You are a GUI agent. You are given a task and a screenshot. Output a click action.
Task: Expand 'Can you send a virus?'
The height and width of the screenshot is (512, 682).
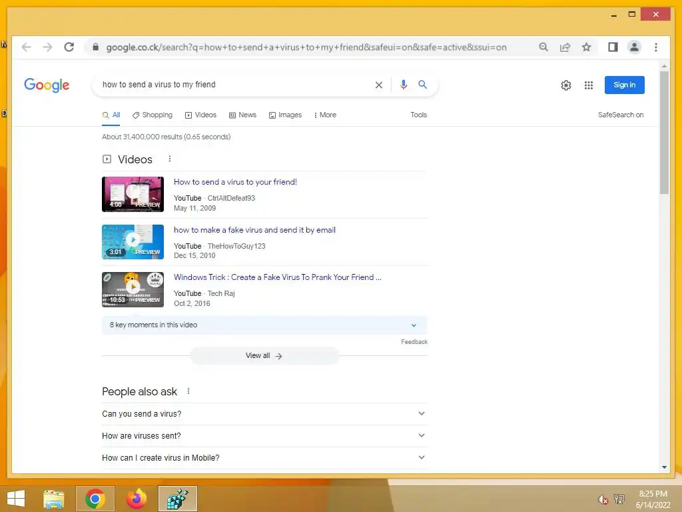point(264,413)
